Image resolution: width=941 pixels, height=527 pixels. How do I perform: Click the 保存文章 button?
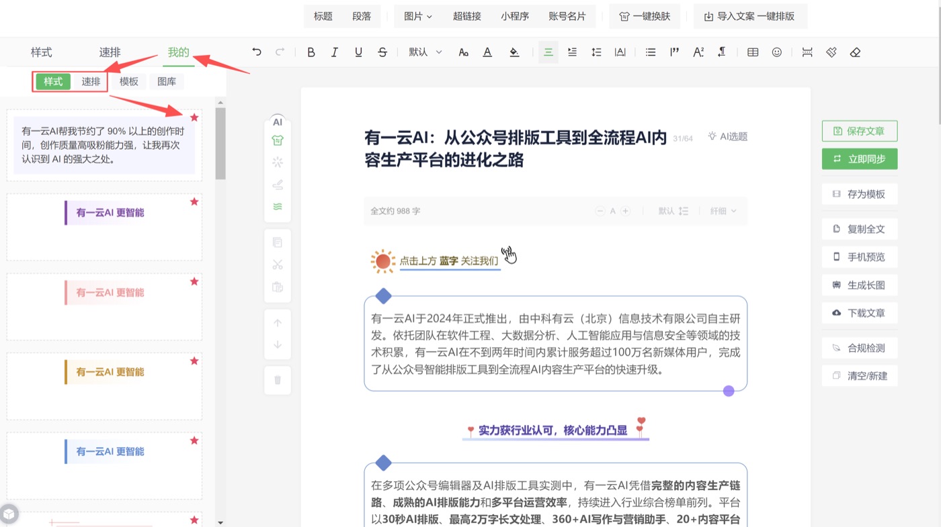tap(860, 131)
